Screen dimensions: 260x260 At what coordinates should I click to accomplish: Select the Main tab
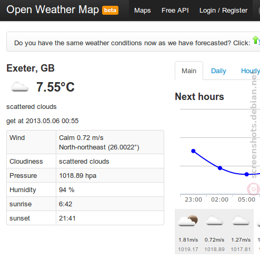[x=189, y=71]
